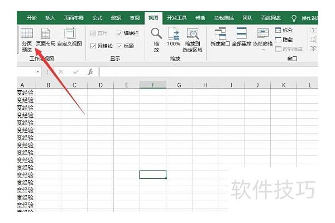This screenshot has width=335, height=223.
Task: Click the lightbulb Tell Me icon
Action: click(294, 18)
